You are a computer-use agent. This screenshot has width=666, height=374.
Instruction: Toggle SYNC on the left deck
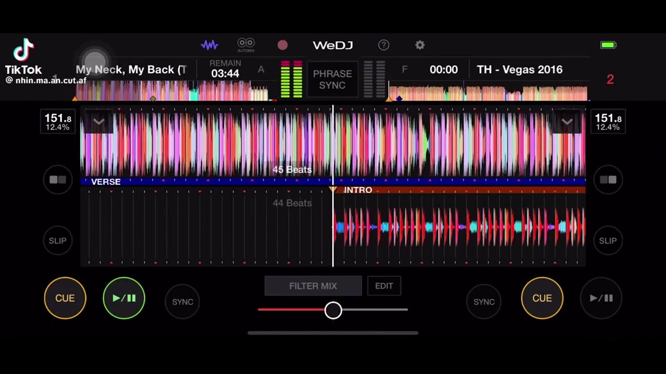(x=183, y=302)
